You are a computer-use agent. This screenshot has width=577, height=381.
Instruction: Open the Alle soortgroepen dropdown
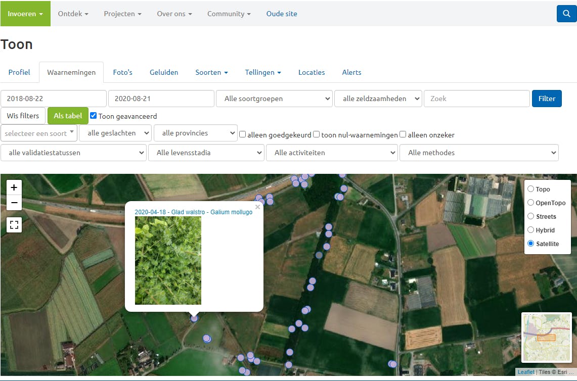click(x=274, y=99)
